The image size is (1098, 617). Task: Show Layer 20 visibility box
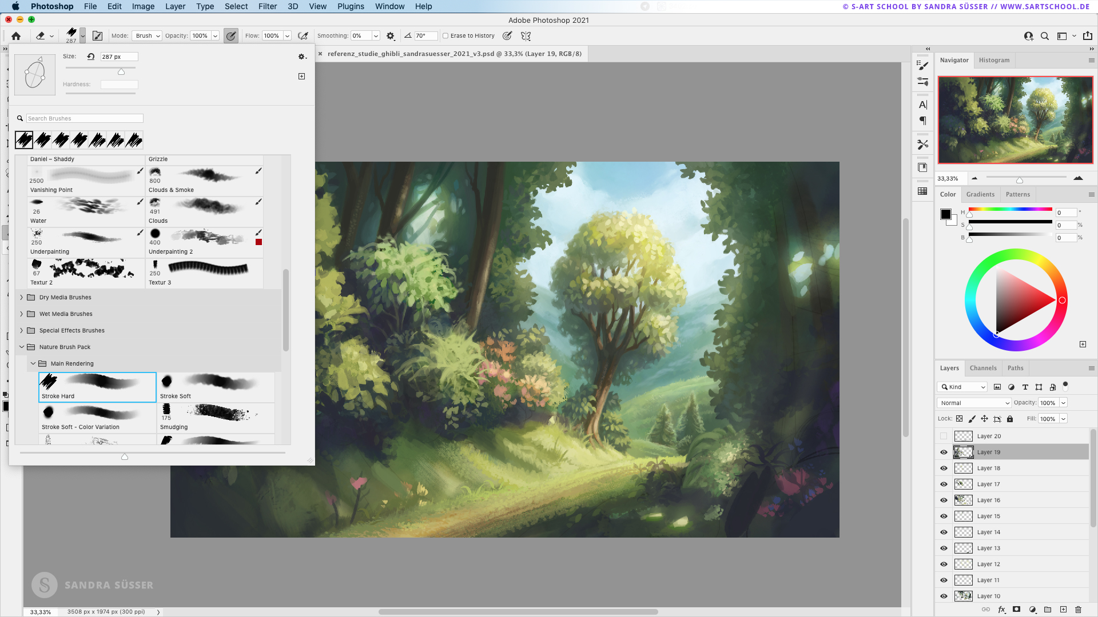(x=944, y=436)
